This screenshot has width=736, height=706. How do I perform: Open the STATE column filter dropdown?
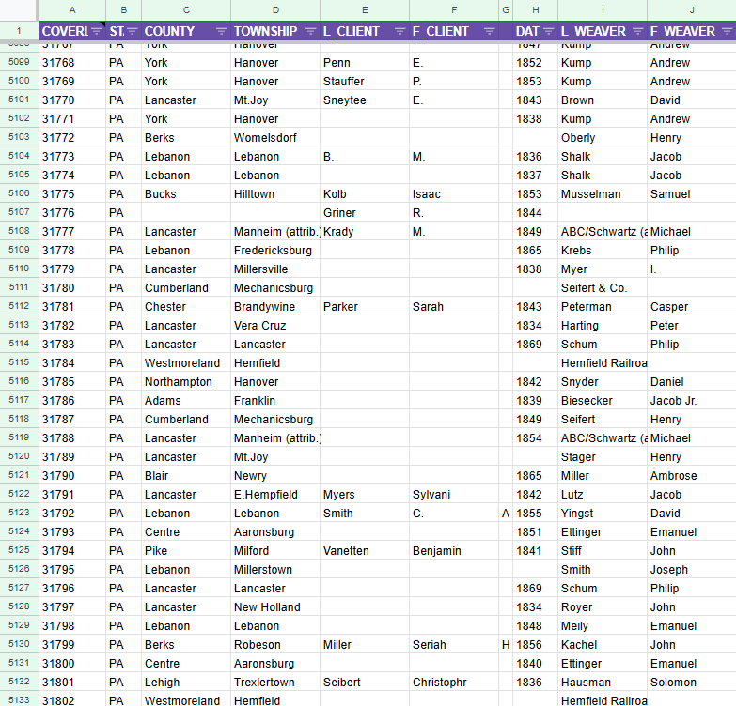[133, 31]
